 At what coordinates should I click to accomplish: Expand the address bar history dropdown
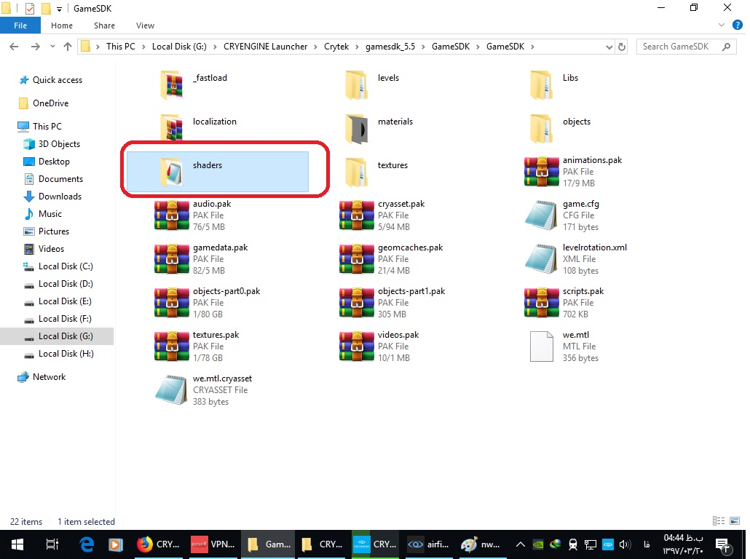609,47
